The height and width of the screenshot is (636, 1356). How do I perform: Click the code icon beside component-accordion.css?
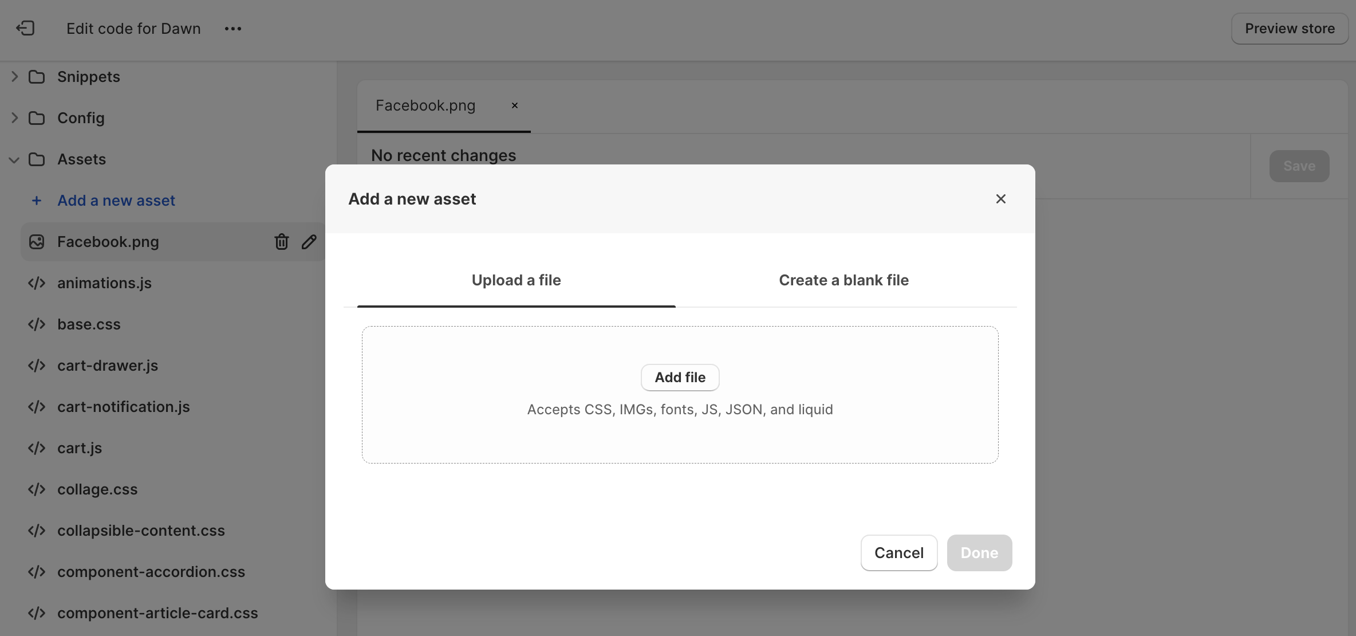point(37,572)
